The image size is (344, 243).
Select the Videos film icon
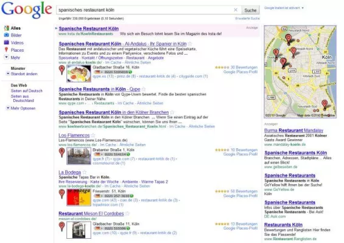pos(7,43)
